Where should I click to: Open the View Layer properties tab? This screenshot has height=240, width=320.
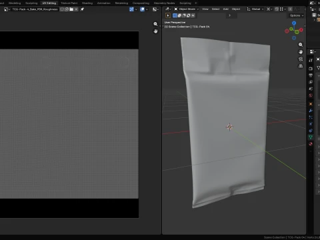(311, 82)
